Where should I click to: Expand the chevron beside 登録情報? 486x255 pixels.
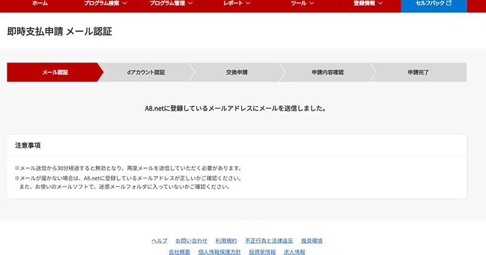point(381,4)
